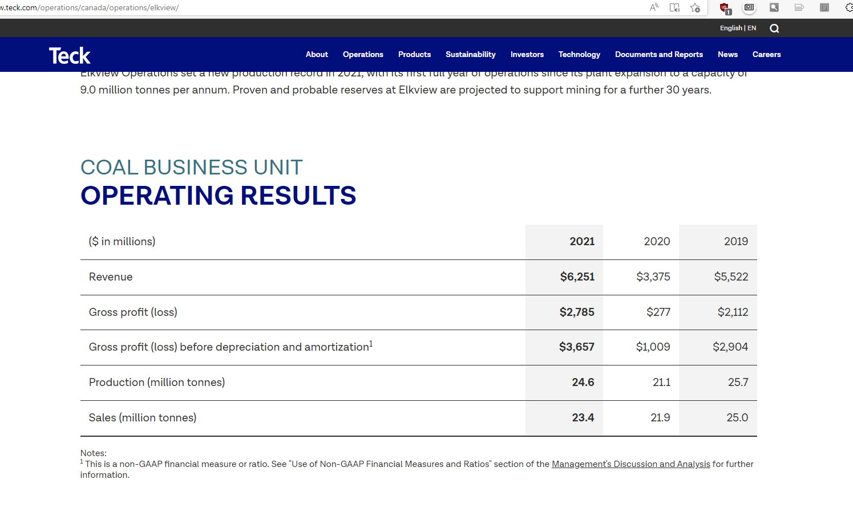The image size is (853, 524).
Task: Add page to favorites star icon
Action: pyautogui.click(x=695, y=7)
